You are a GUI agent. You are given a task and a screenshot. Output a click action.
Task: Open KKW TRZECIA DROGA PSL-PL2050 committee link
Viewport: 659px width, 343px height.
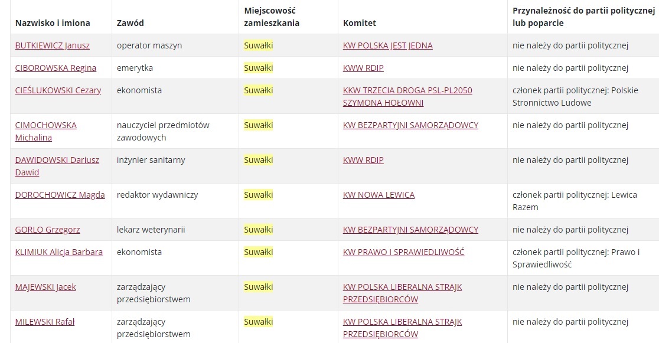pyautogui.click(x=407, y=96)
